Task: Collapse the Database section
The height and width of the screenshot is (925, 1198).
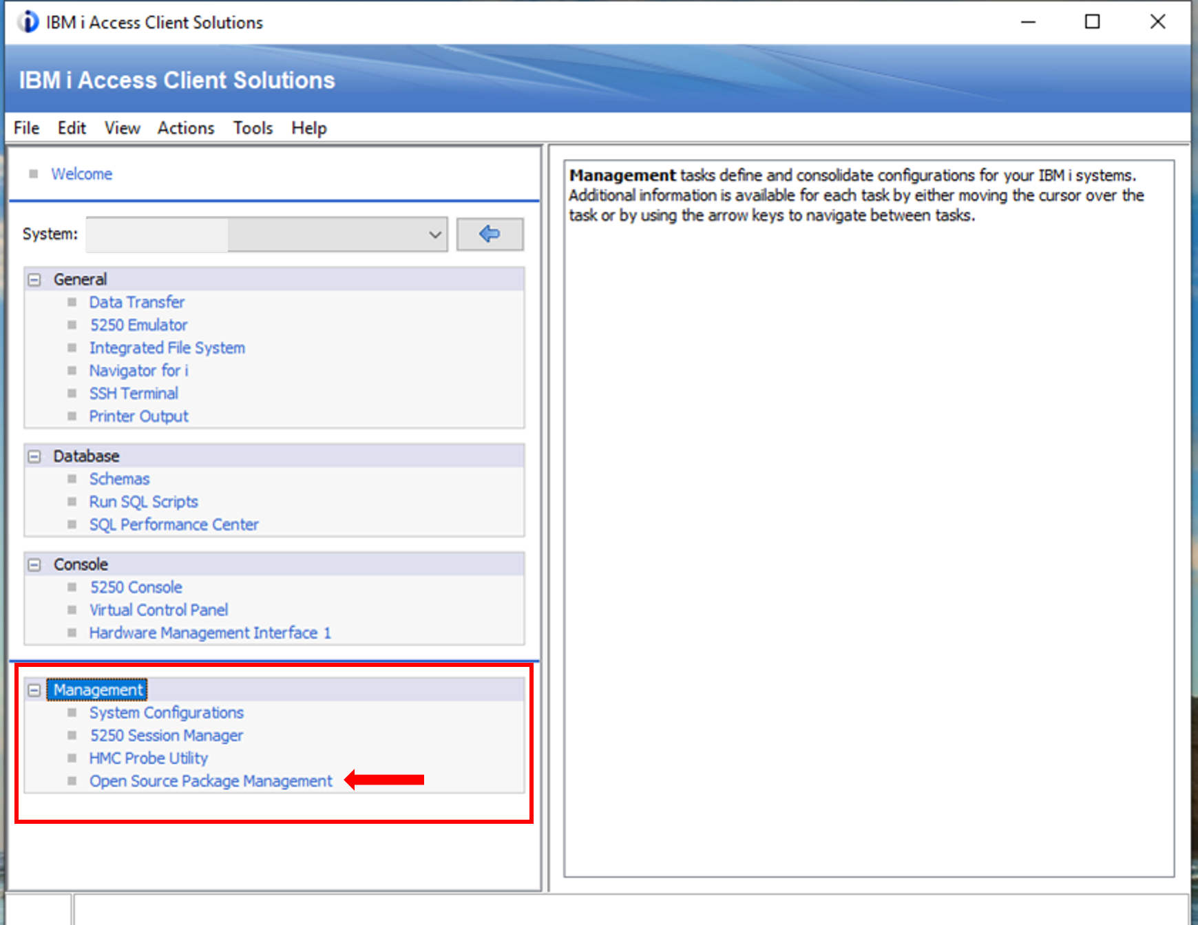Action: [34, 457]
